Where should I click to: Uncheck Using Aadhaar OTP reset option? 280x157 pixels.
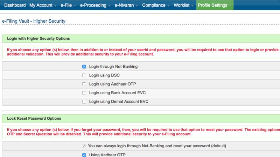coord(84,155)
